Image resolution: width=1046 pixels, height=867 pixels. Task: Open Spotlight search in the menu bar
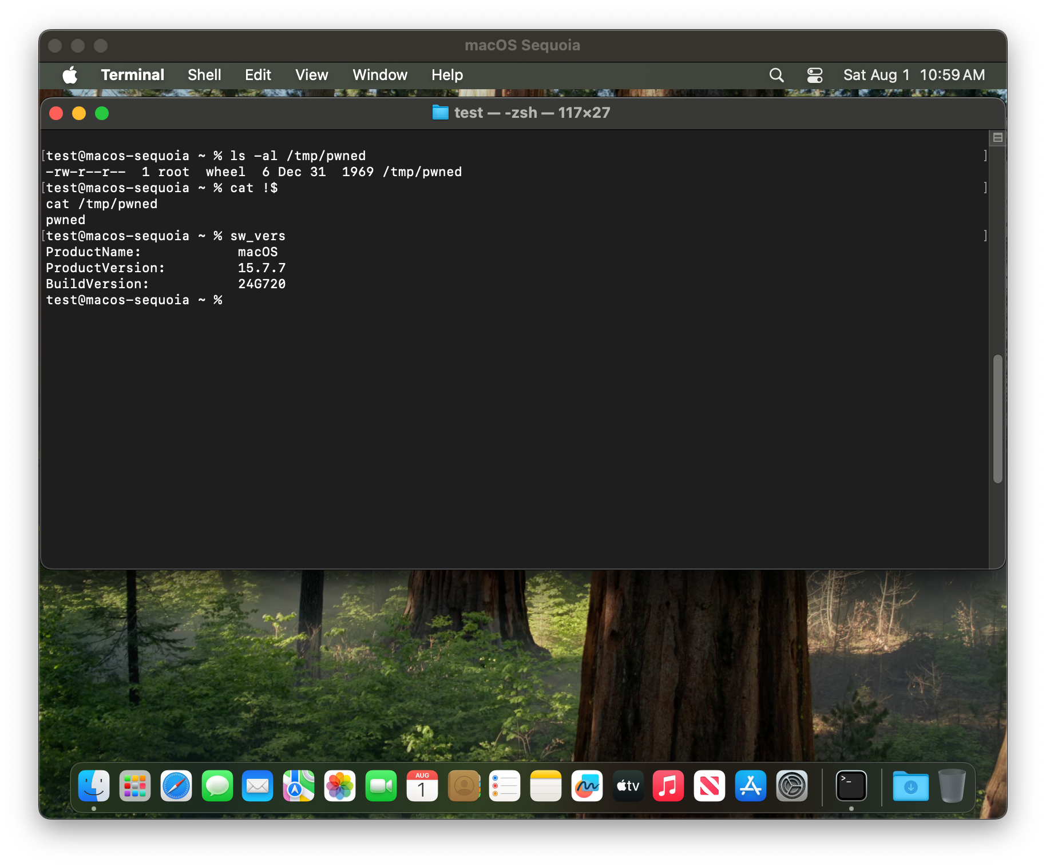pyautogui.click(x=776, y=75)
